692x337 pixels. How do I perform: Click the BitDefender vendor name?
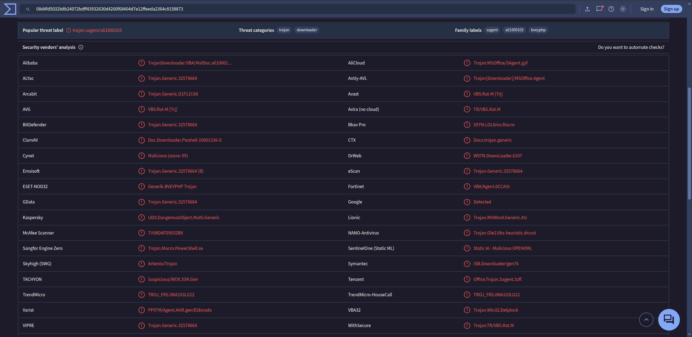point(35,125)
